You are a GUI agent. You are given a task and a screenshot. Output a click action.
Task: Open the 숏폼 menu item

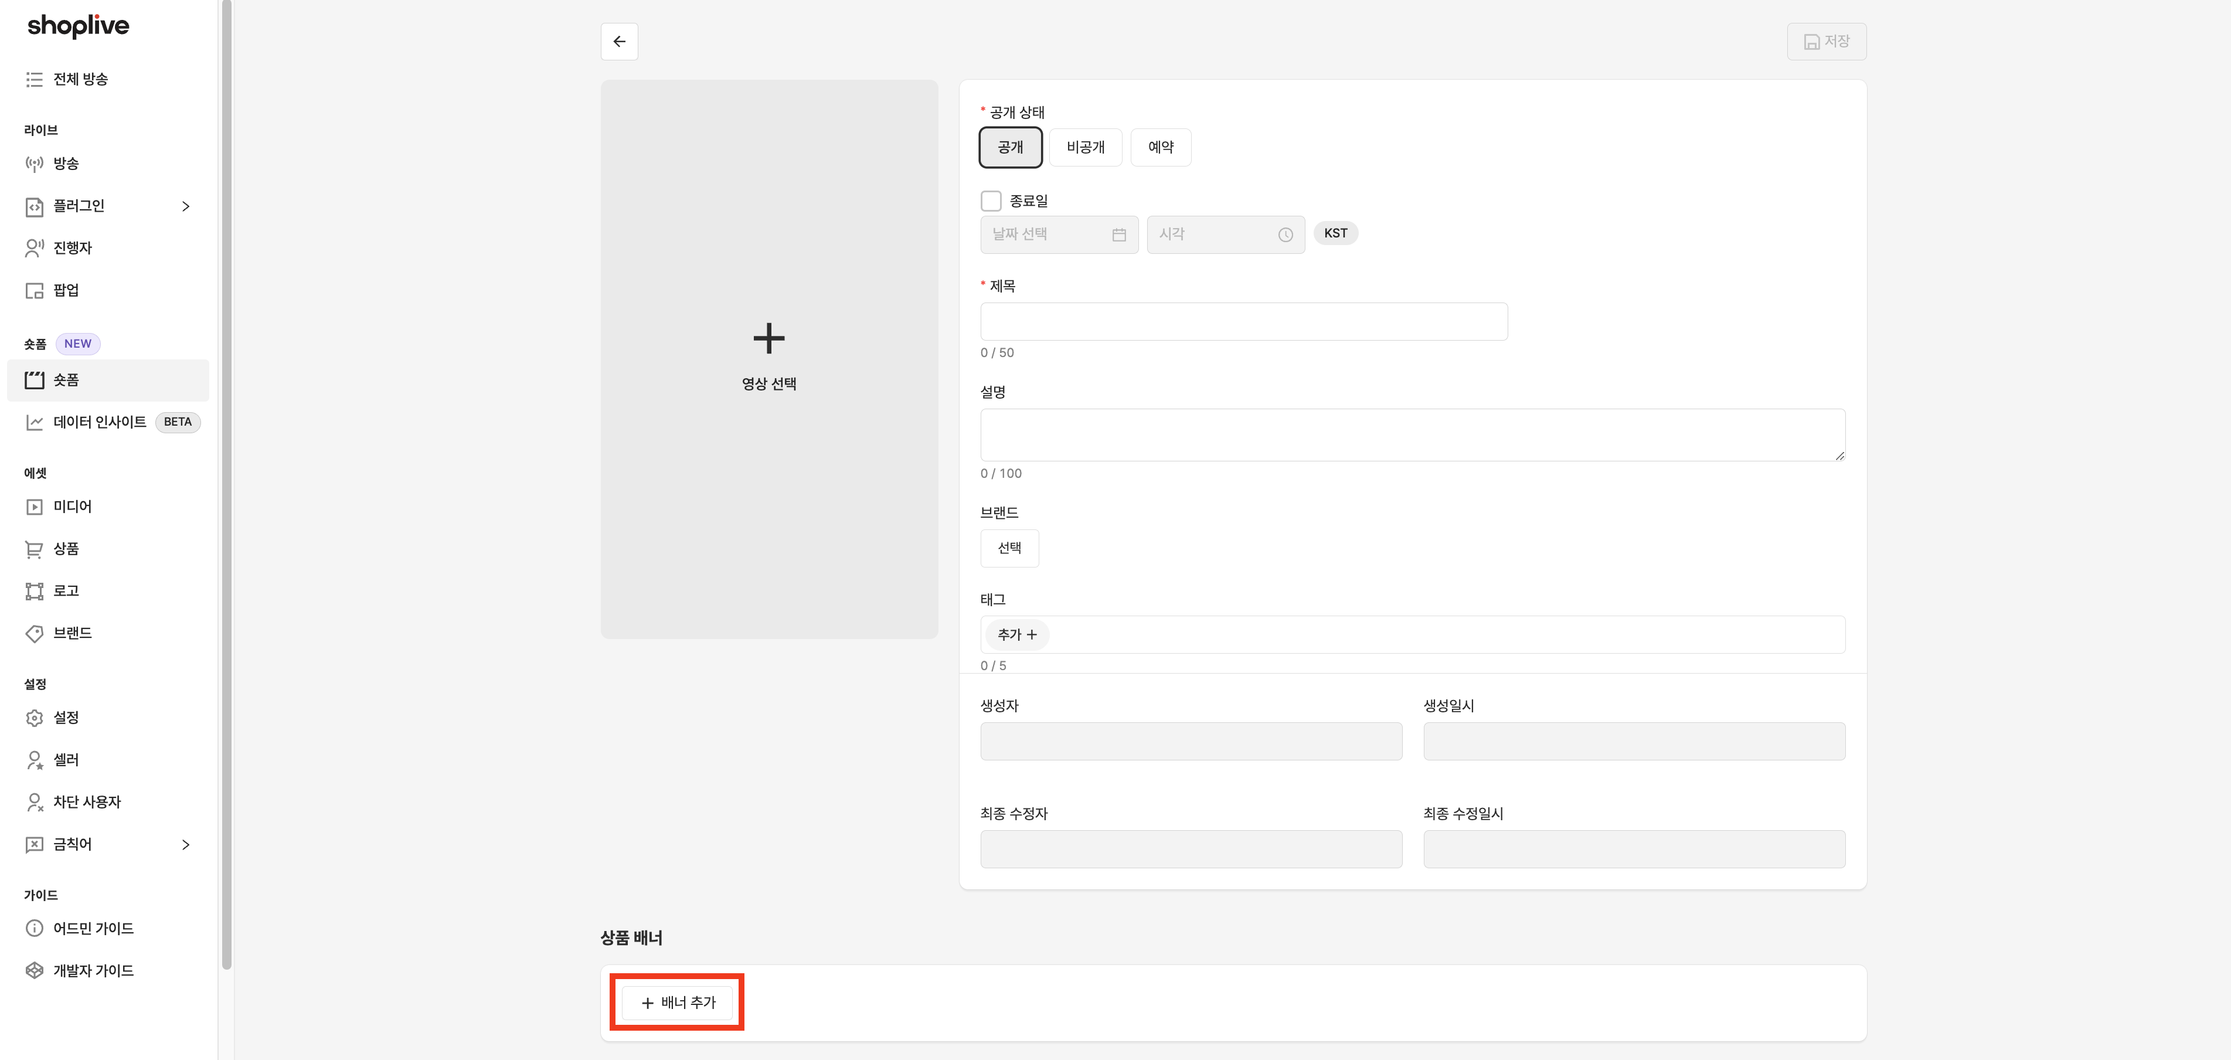click(108, 380)
